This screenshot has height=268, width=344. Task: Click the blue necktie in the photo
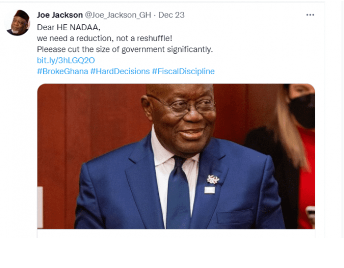(178, 192)
